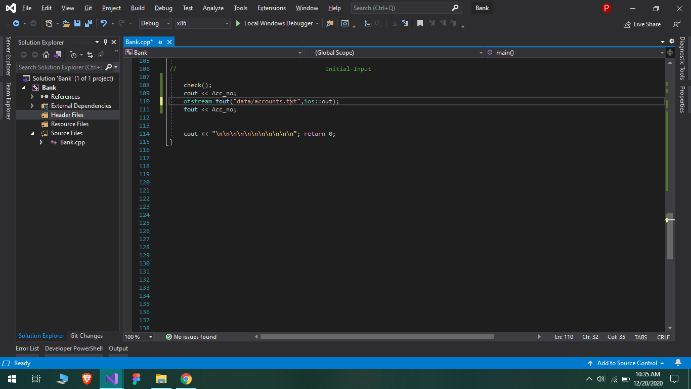Image resolution: width=691 pixels, height=389 pixels.
Task: Click Add to Source Control
Action: click(626, 363)
